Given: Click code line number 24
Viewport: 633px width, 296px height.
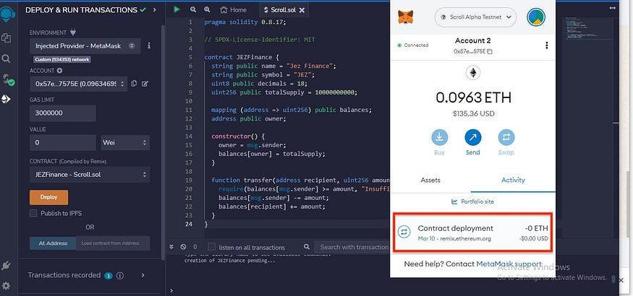Looking at the screenshot, I should [190, 224].
